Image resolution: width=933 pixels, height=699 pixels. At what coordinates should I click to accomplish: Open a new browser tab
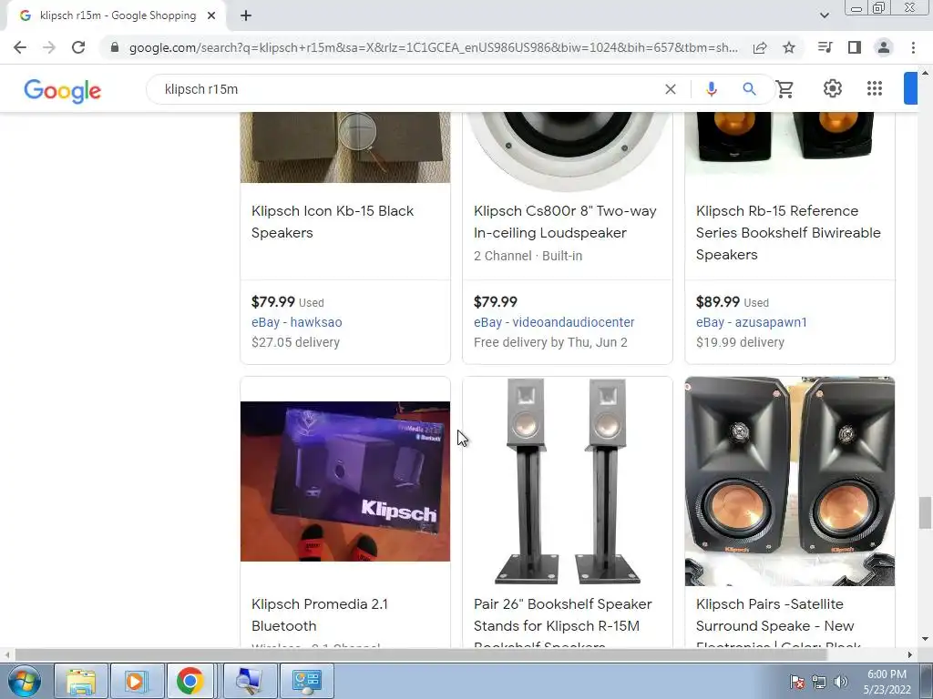click(246, 15)
